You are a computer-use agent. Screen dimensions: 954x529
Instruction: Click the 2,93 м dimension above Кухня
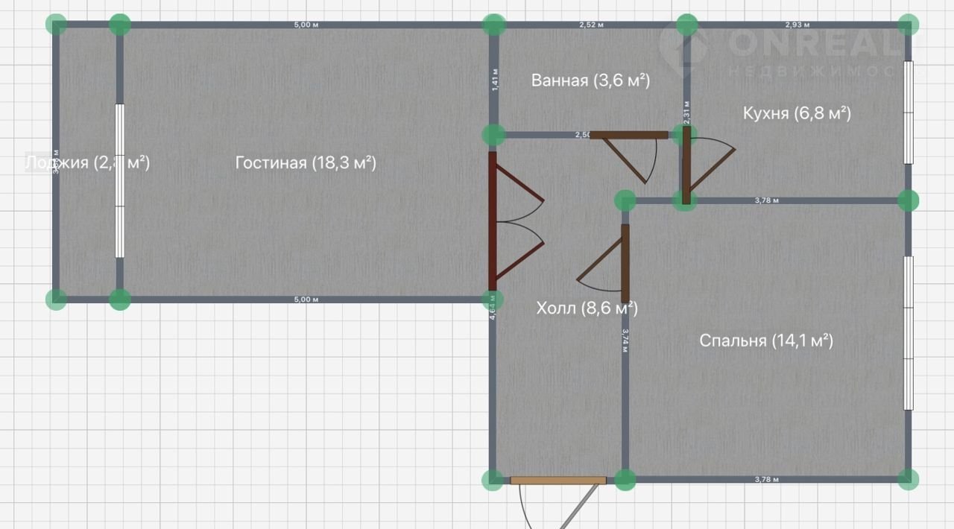(x=795, y=25)
